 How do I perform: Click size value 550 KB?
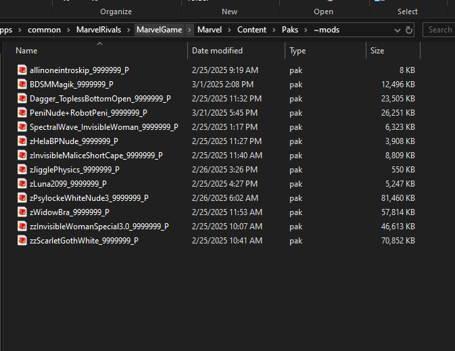point(403,170)
